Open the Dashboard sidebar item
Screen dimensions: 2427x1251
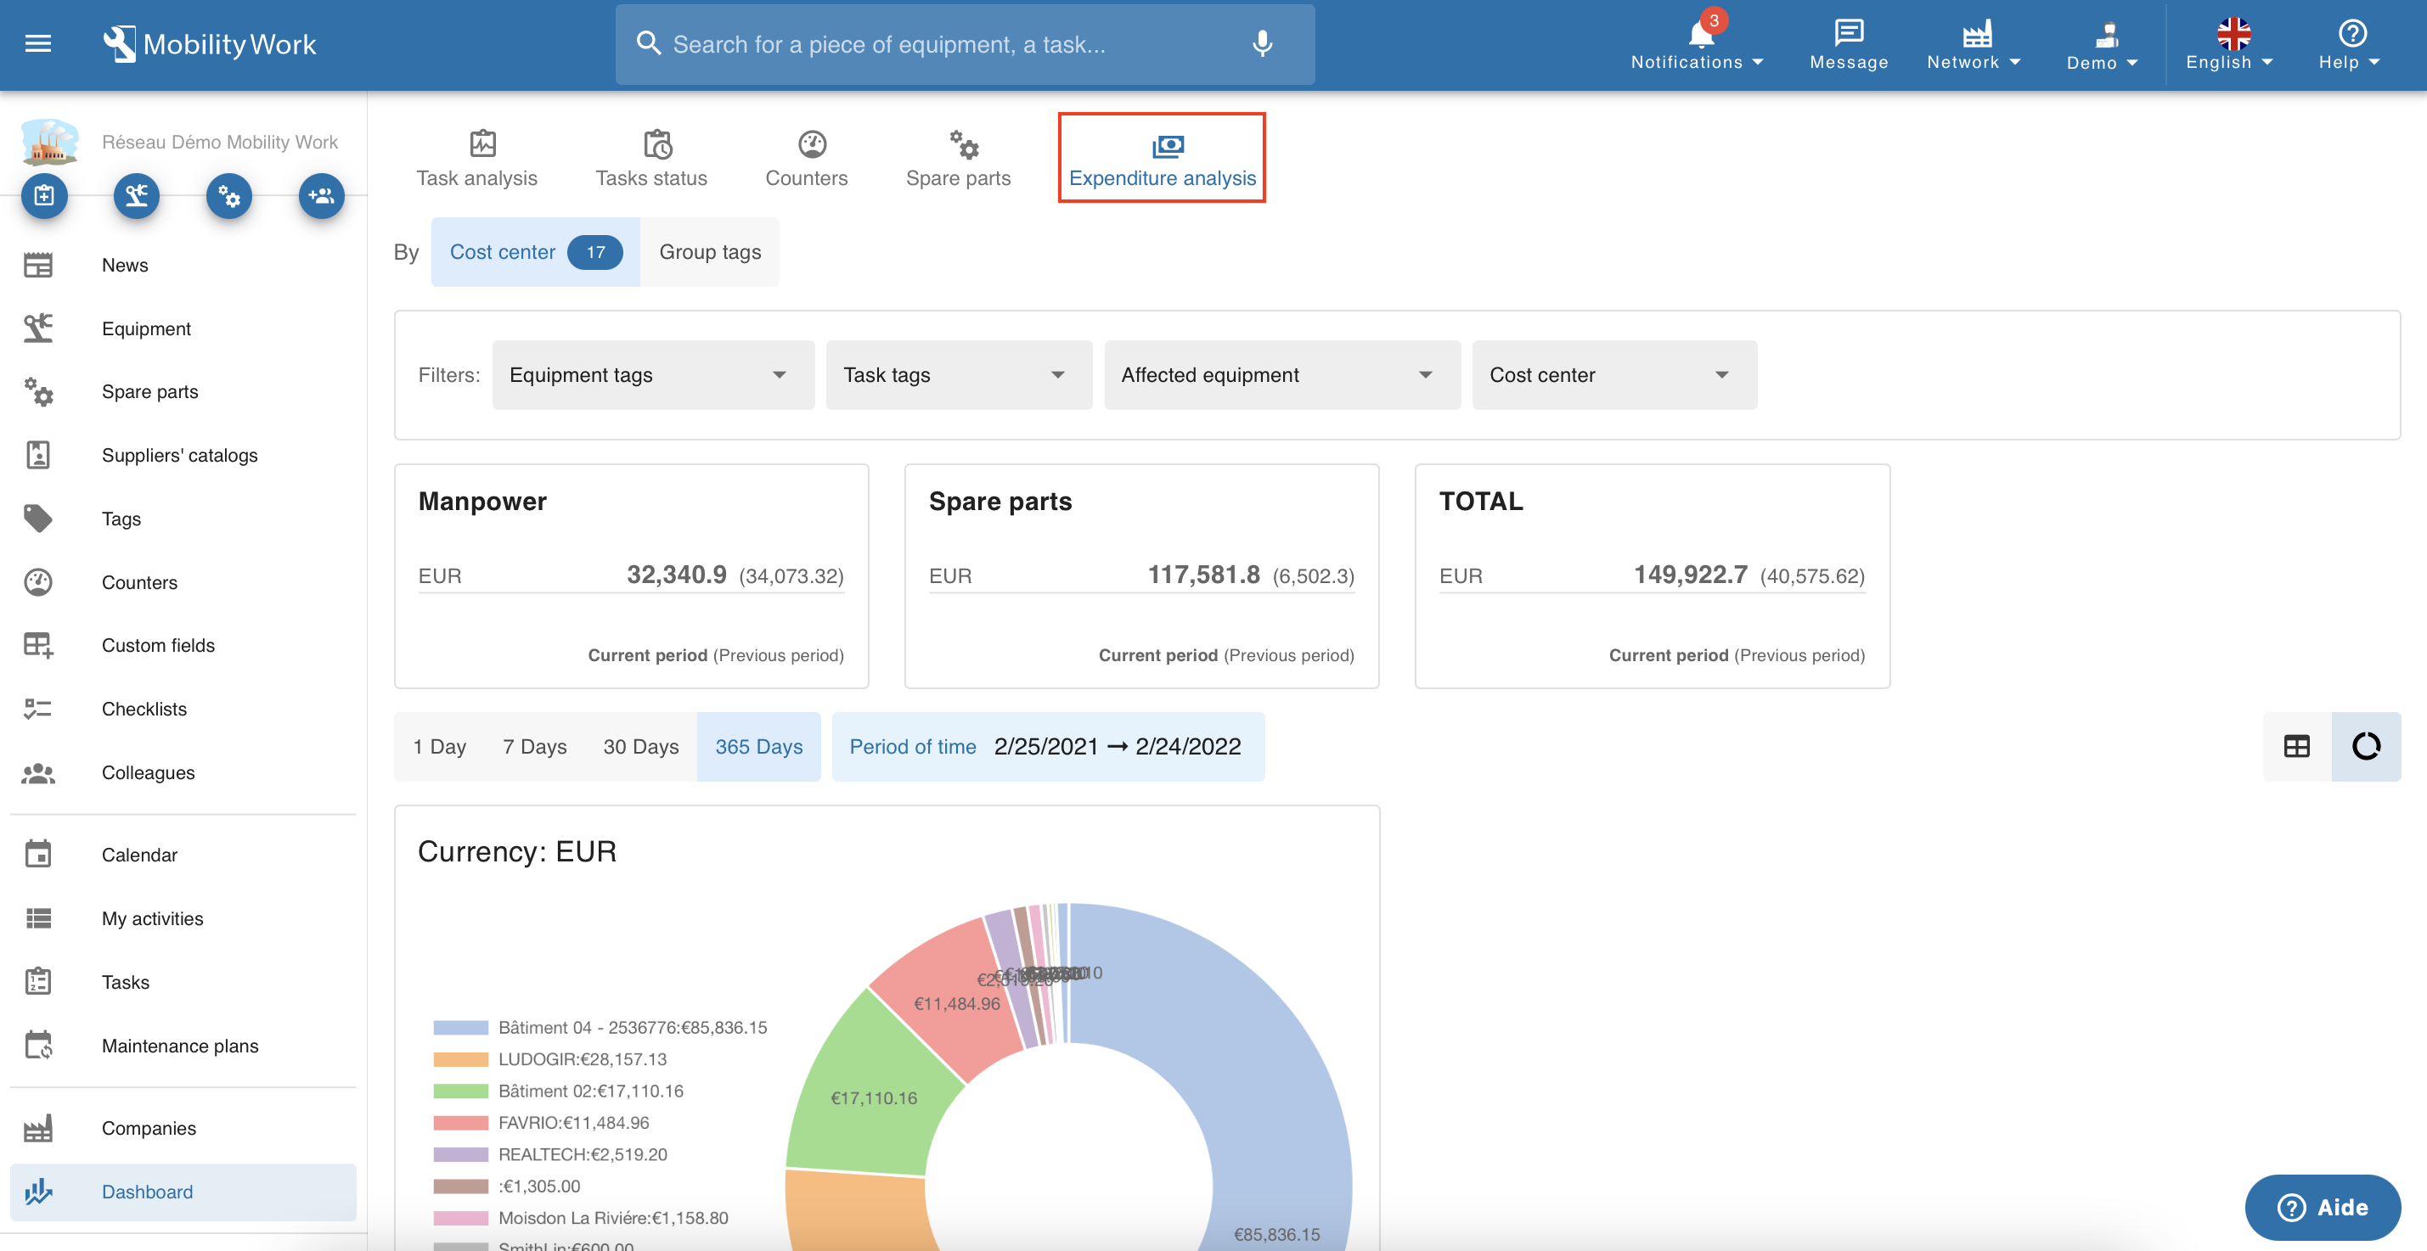(183, 1192)
